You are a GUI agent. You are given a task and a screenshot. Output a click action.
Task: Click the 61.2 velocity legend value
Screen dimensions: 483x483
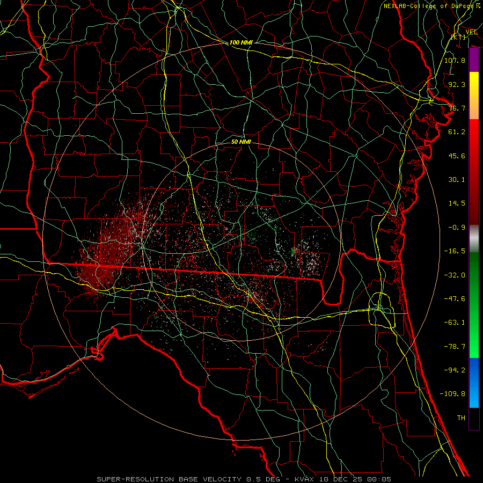457,132
